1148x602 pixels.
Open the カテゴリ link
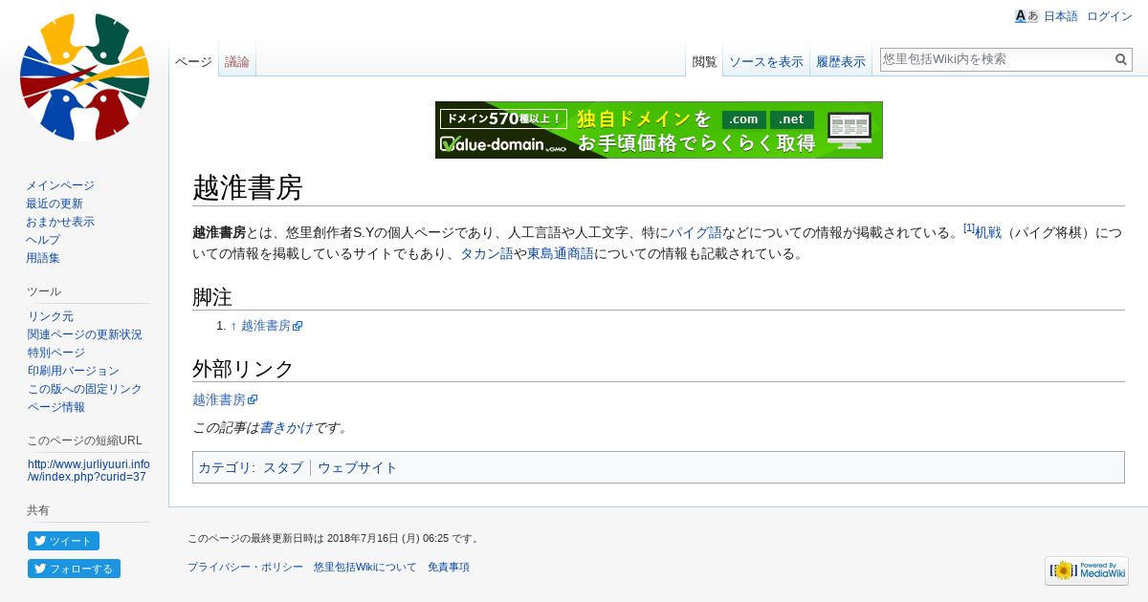tap(224, 468)
